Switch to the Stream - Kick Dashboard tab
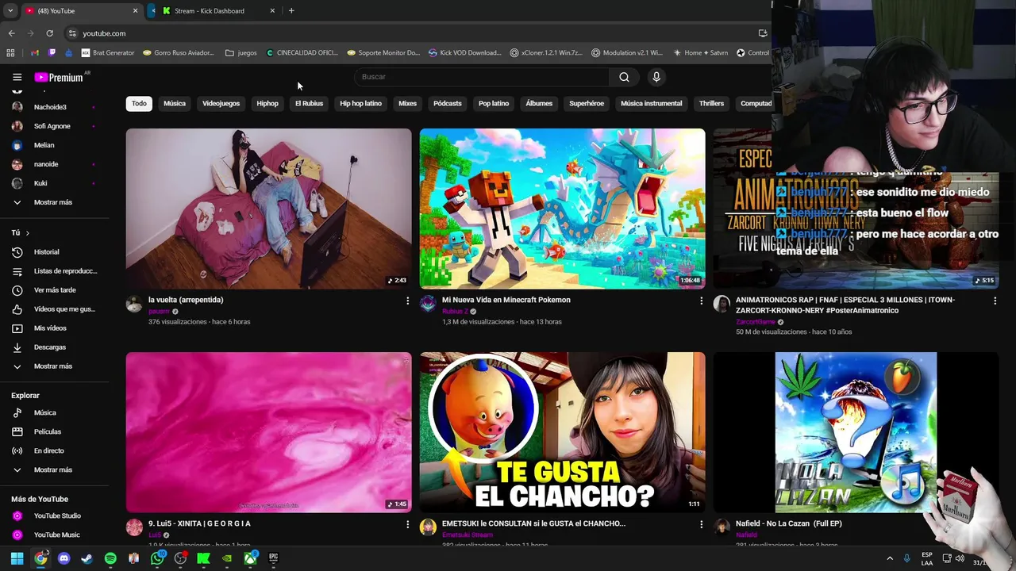 point(210,10)
